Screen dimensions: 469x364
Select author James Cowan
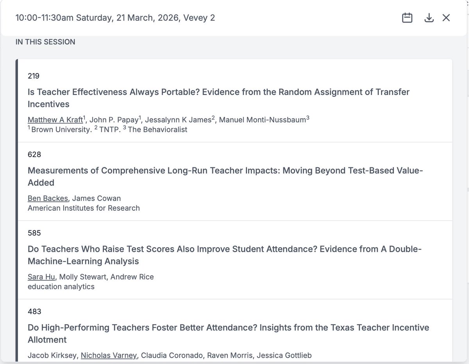click(97, 199)
